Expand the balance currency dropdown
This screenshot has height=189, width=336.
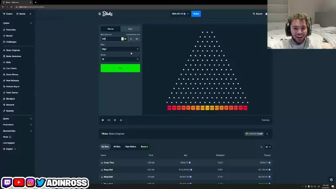click(x=188, y=14)
